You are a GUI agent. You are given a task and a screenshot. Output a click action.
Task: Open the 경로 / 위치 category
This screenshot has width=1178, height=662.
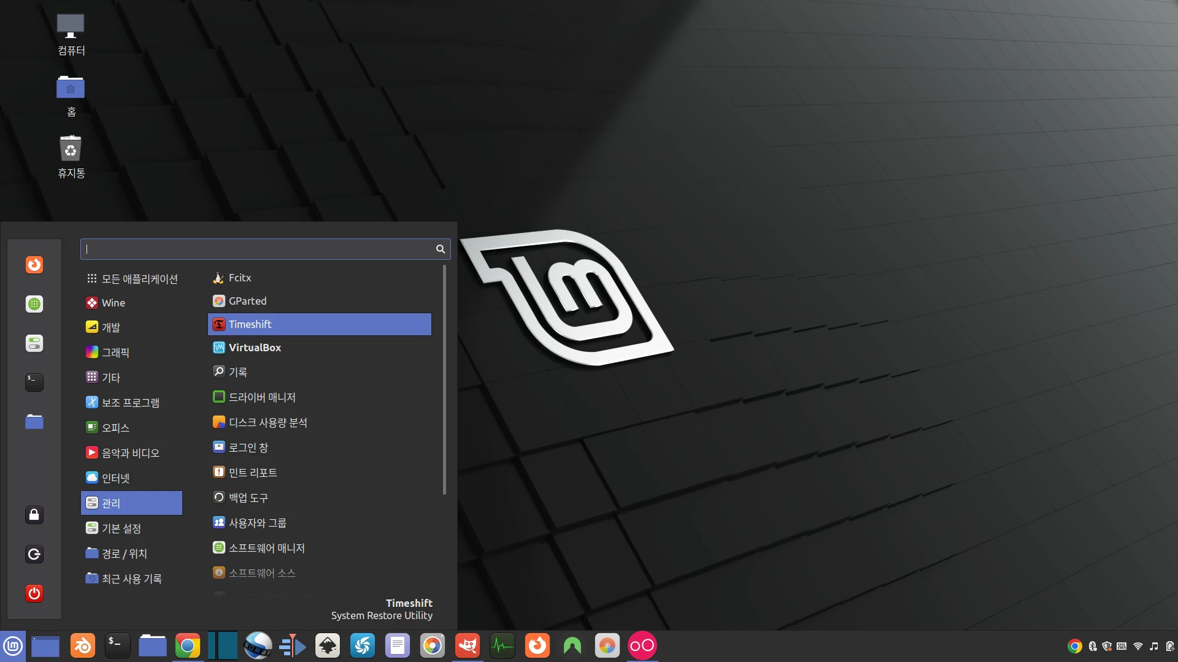click(x=132, y=554)
